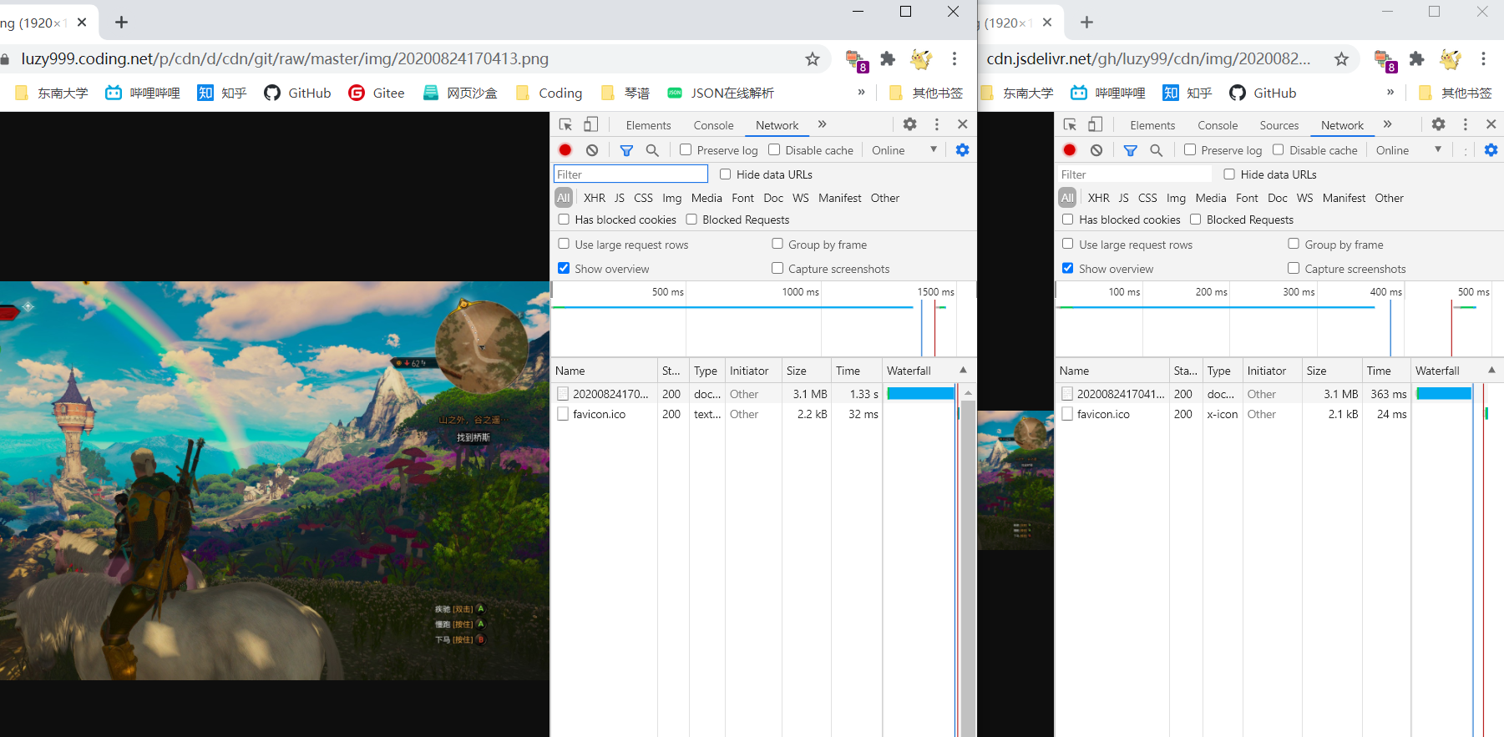
Task: Expand more DevTools tabs in right window
Action: pos(1387,124)
